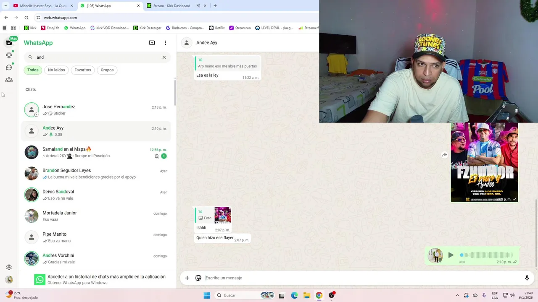Open WhatsApp menu three-dot icon

click(x=165, y=43)
